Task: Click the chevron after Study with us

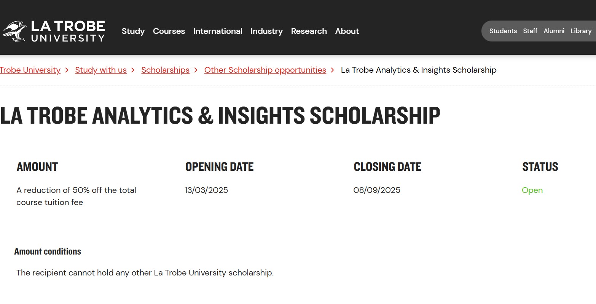Action: coord(133,70)
